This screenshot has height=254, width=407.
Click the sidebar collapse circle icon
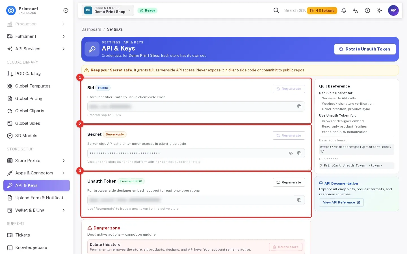coord(66,10)
